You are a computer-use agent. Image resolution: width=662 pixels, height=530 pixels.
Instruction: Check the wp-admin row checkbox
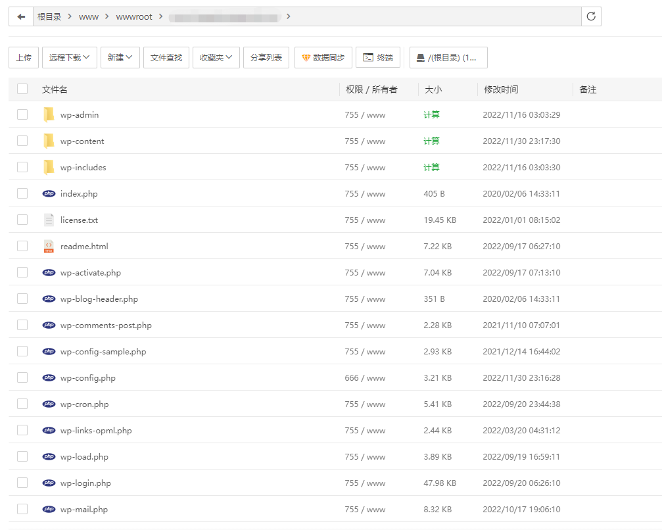(22, 114)
